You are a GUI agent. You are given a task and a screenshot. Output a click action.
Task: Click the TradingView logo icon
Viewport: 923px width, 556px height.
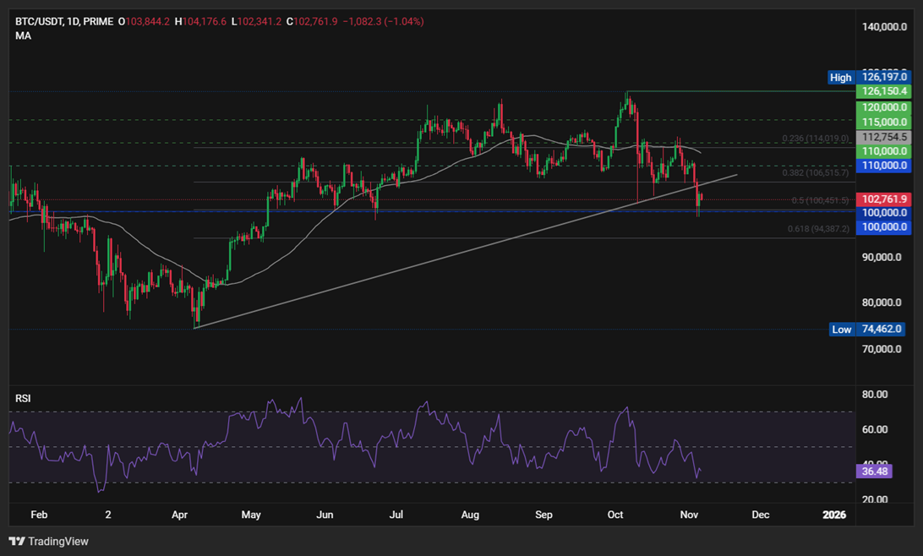point(15,541)
